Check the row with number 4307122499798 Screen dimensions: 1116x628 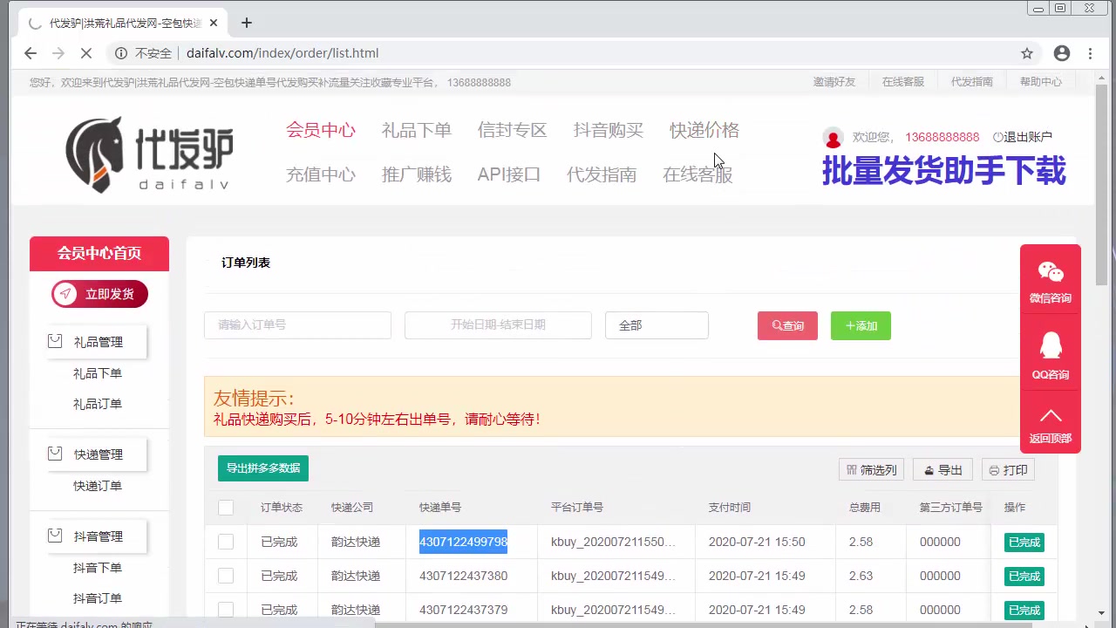coord(226,542)
